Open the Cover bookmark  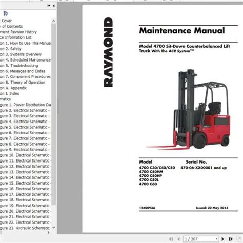[6, 21]
